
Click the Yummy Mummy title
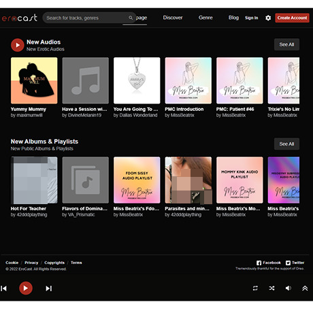[x=29, y=109]
